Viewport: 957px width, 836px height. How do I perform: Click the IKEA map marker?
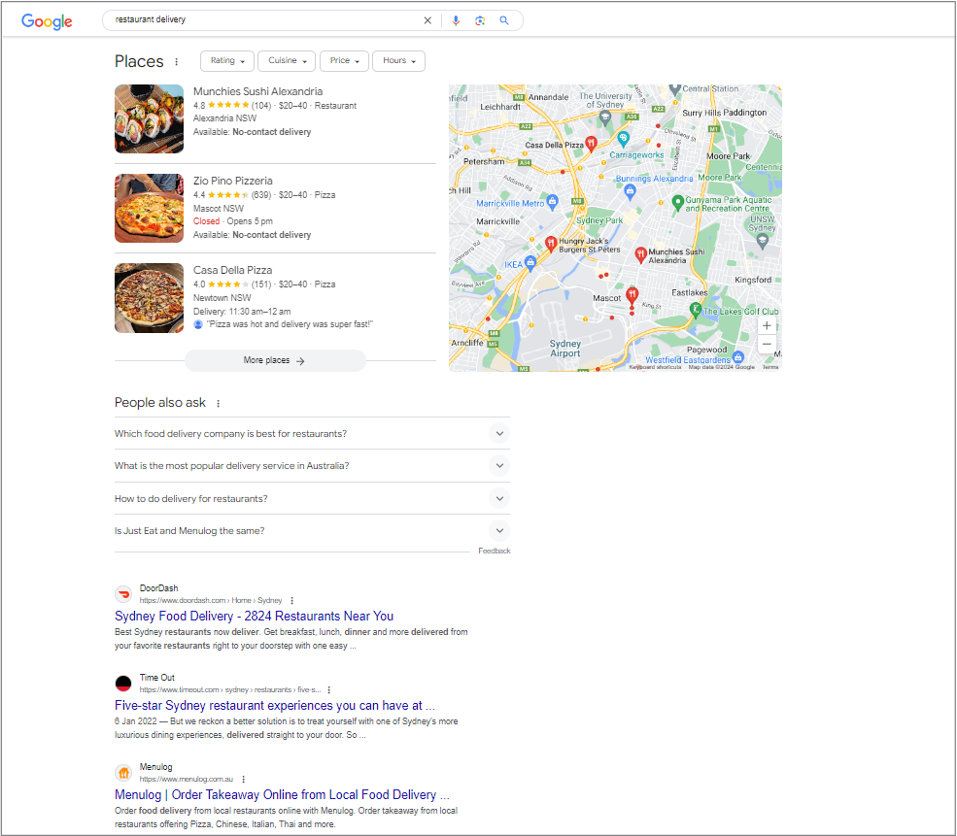point(530,263)
